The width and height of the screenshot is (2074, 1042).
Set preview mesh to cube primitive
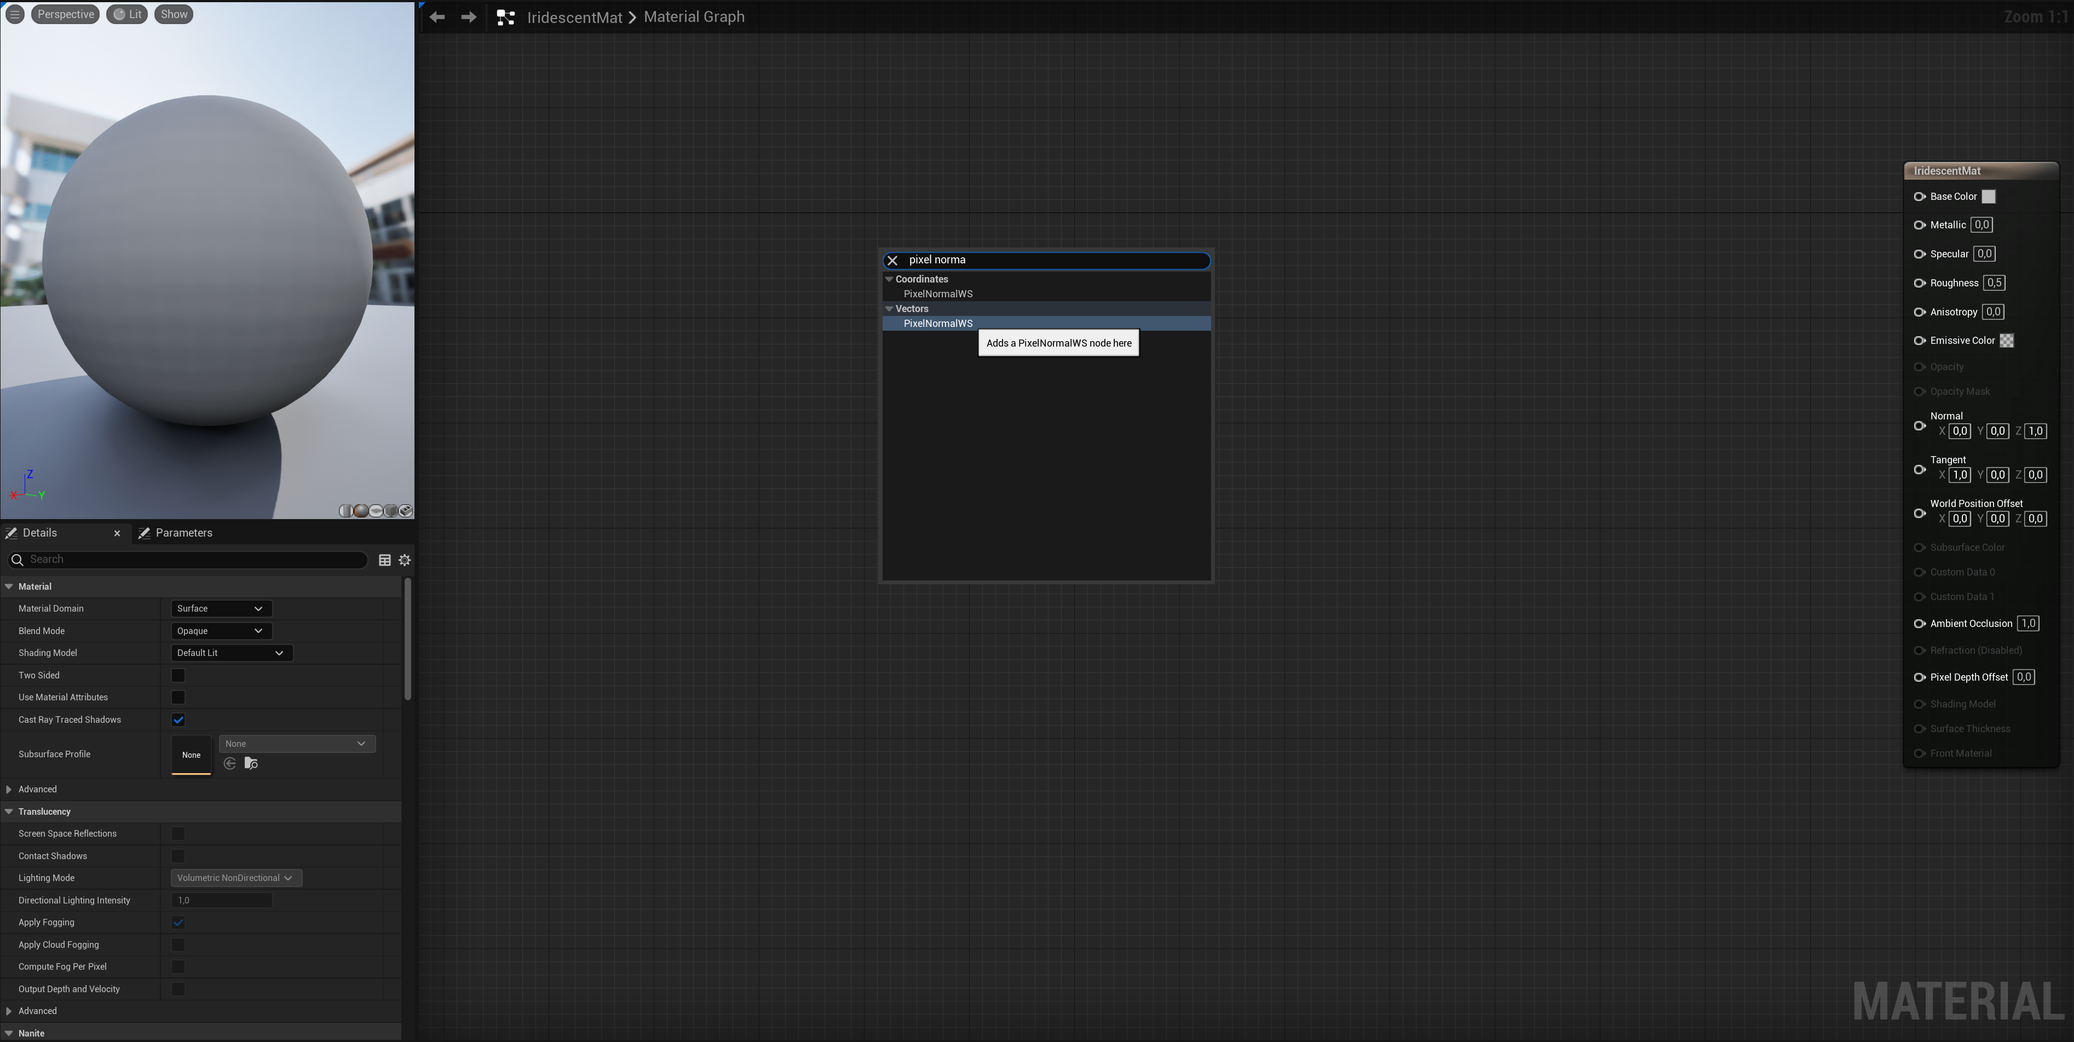point(390,511)
